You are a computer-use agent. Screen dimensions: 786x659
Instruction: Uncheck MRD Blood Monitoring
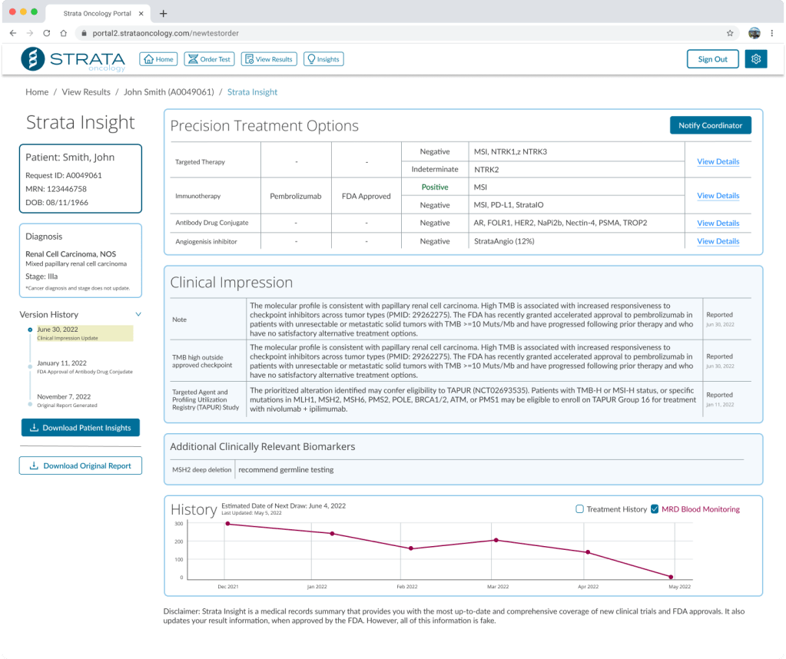655,509
